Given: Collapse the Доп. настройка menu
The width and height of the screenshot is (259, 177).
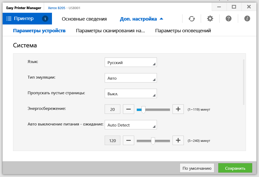Looking at the screenshot, I should [142, 19].
